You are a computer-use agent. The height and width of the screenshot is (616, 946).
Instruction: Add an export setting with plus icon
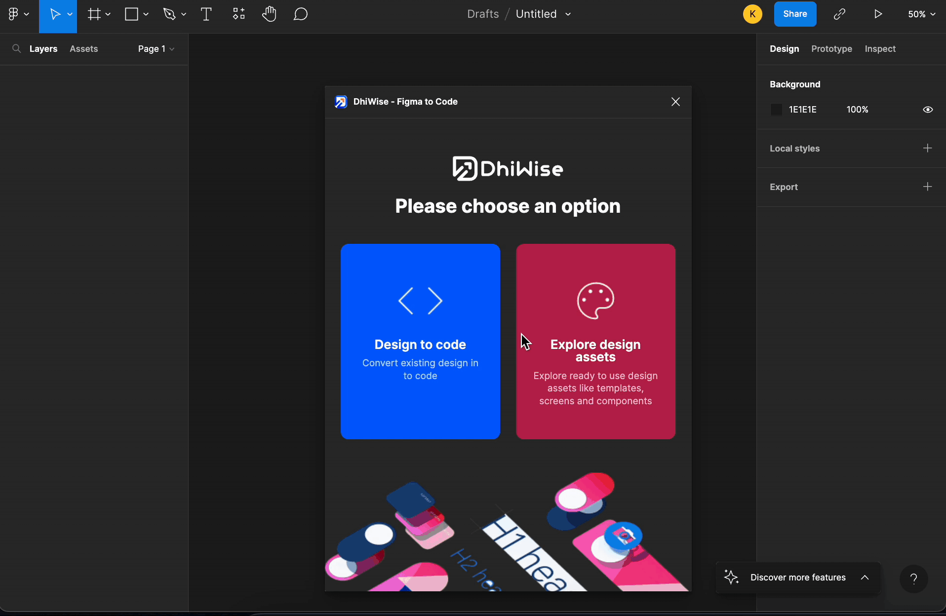927,187
